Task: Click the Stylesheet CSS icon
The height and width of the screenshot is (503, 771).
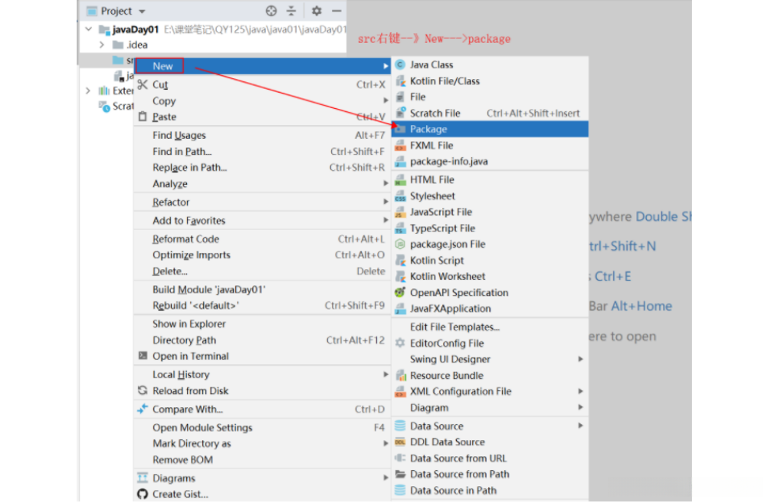Action: pyautogui.click(x=400, y=196)
